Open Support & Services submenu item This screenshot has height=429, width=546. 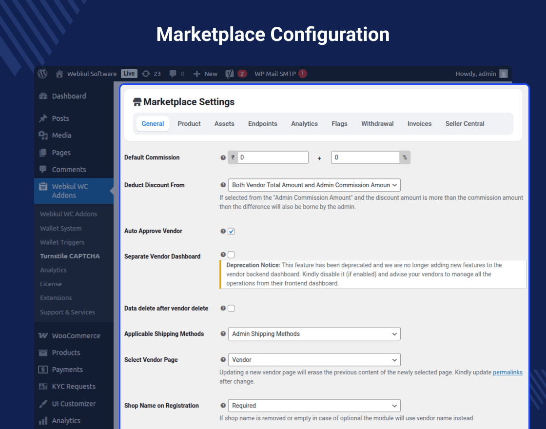[67, 312]
